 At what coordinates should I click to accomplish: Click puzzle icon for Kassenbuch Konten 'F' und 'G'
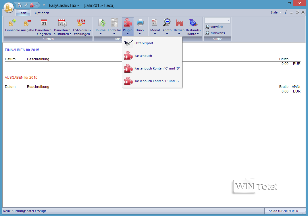click(128, 81)
